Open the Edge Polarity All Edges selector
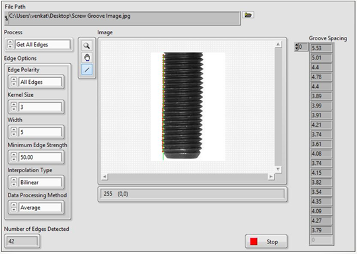The height and width of the screenshot is (254, 357). point(40,82)
